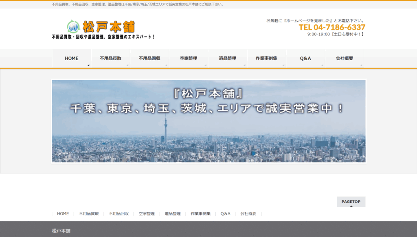Click the 松戸本舗 logo icon

tap(73, 27)
